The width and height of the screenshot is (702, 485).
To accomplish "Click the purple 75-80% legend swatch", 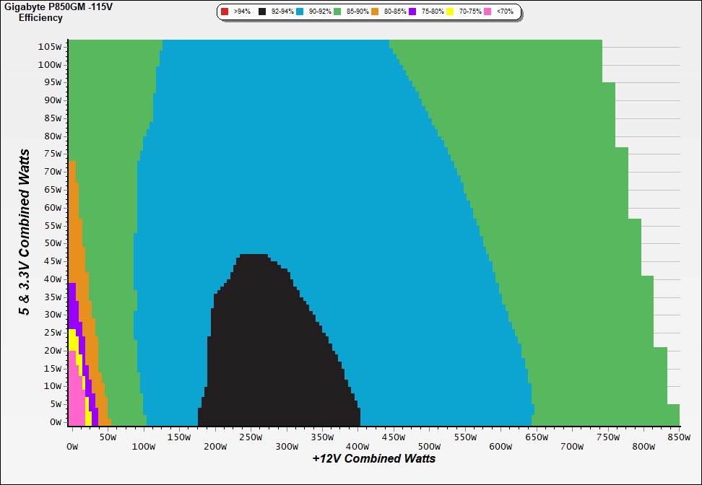I will coord(412,12).
